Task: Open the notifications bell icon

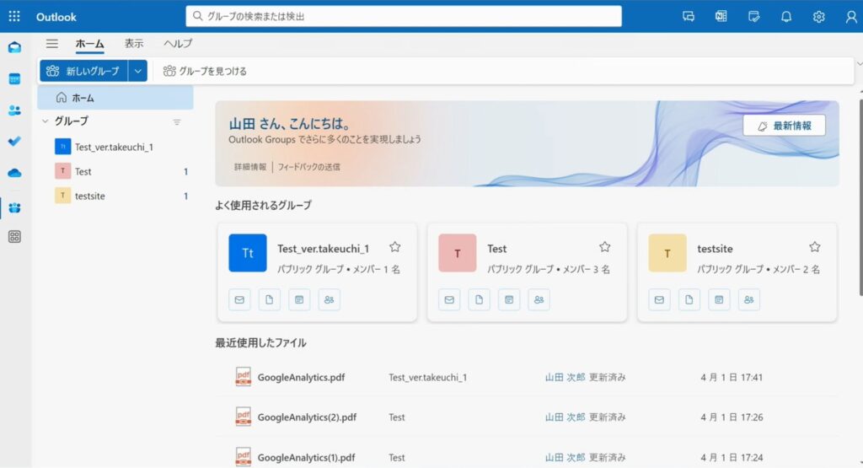Action: 786,17
